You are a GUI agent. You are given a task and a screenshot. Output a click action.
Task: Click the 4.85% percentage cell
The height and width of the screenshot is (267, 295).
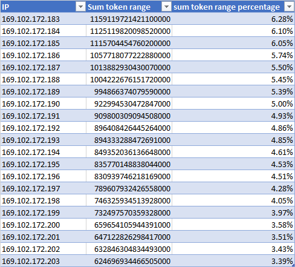pyautogui.click(x=233, y=140)
